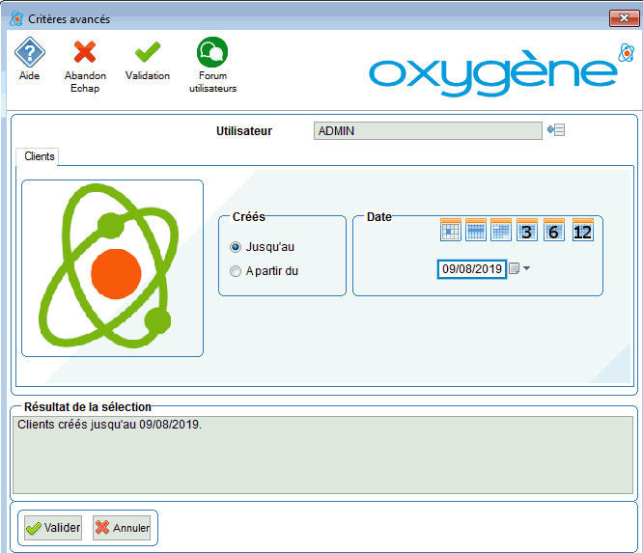Click the Validation green checkmark
Screen dimensions: 643x553
coord(148,52)
